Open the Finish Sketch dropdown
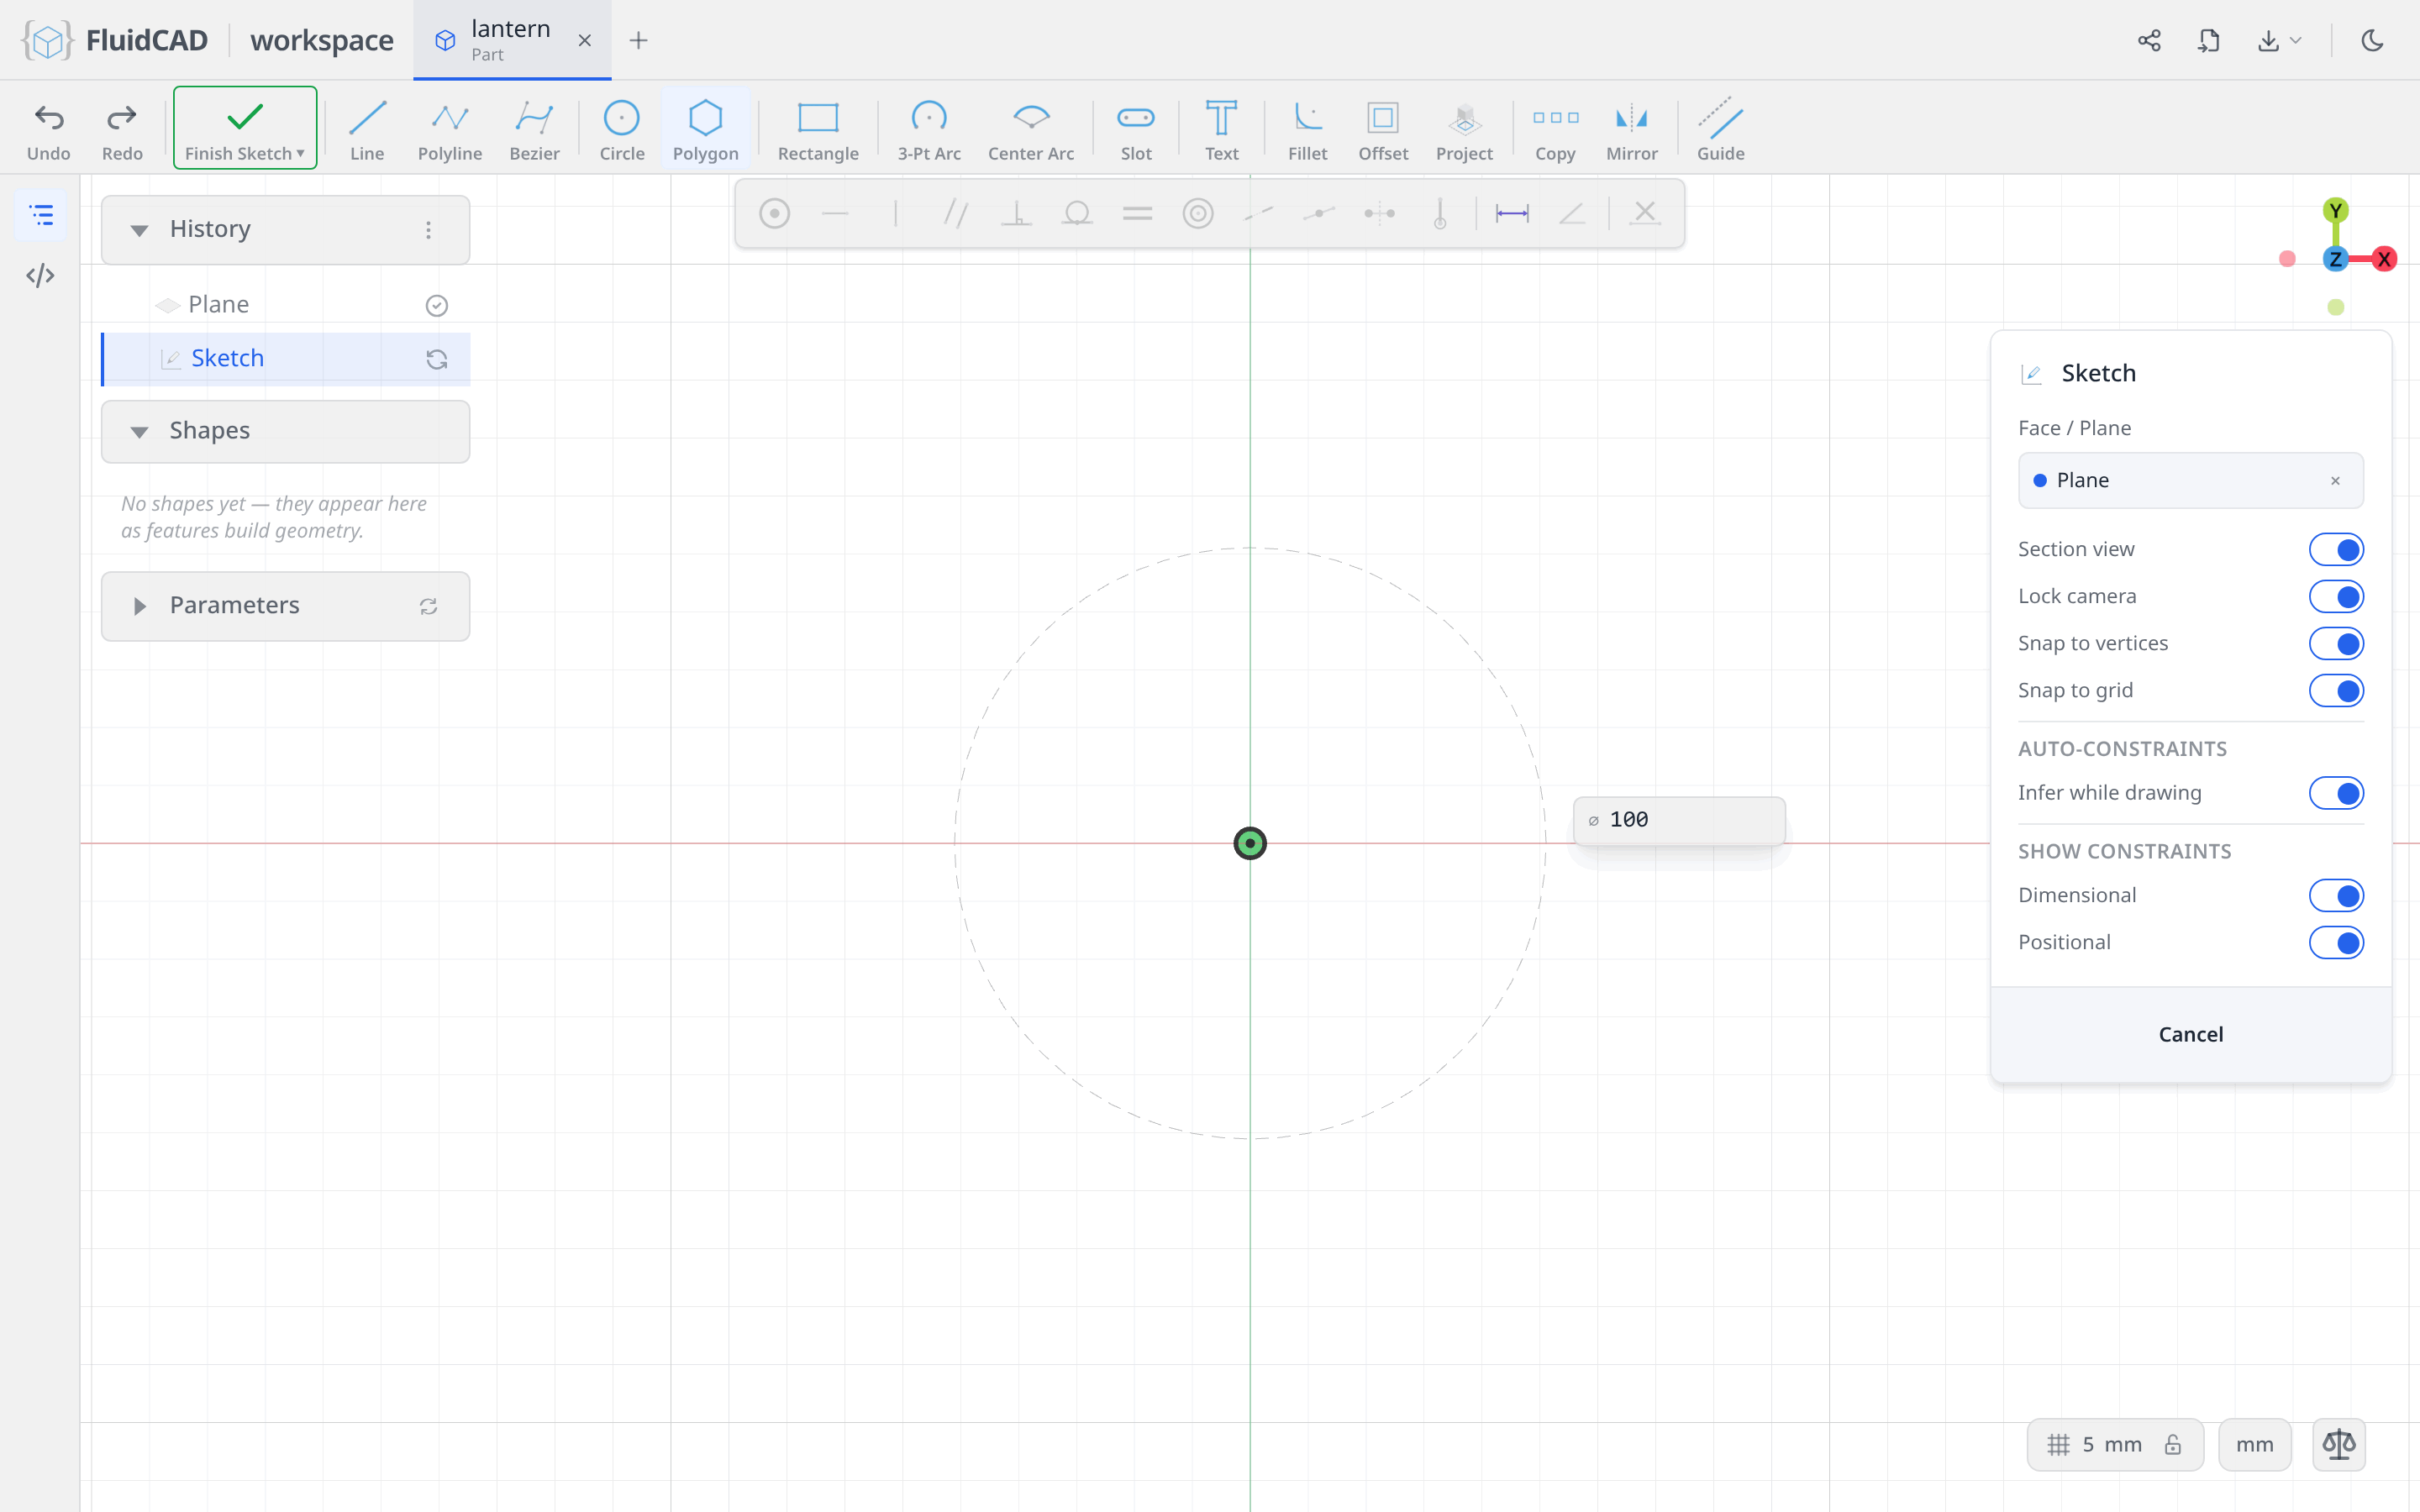 300,154
